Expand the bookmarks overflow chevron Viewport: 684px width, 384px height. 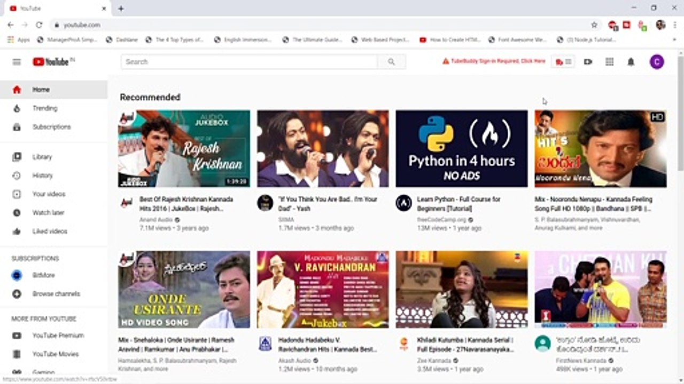click(674, 39)
